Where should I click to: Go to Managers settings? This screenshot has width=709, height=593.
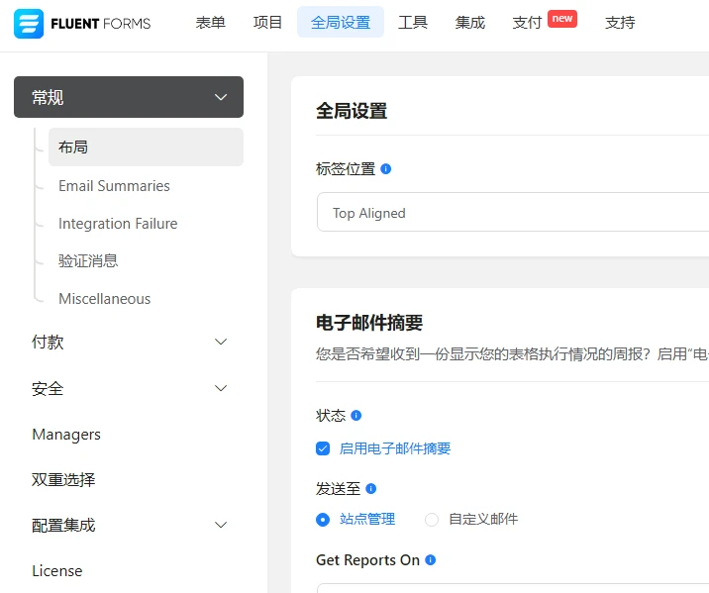(x=66, y=435)
